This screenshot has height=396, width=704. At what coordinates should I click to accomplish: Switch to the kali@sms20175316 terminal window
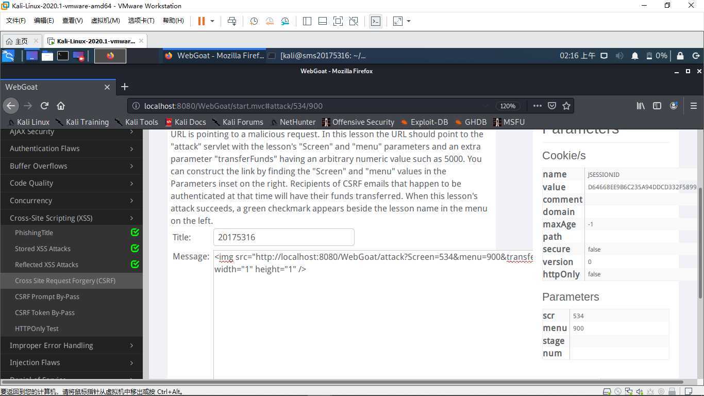coord(317,56)
